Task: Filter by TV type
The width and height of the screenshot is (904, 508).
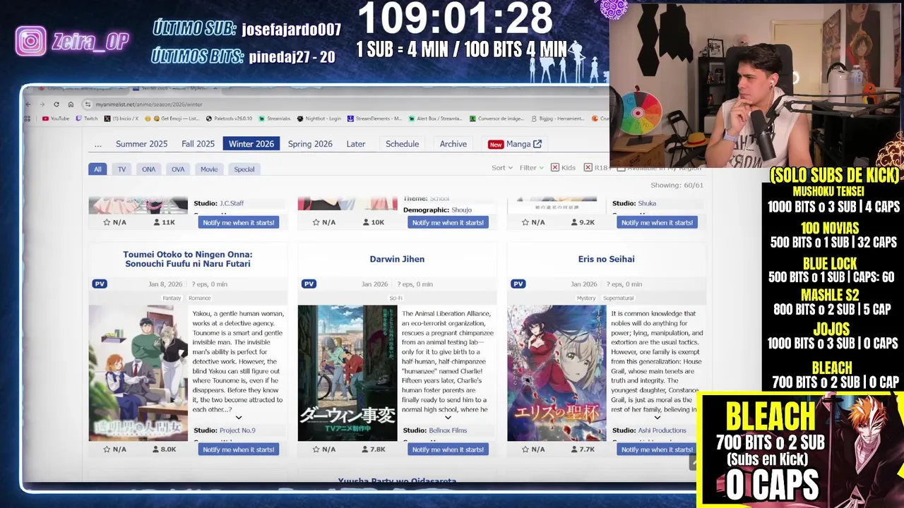Action: point(121,169)
